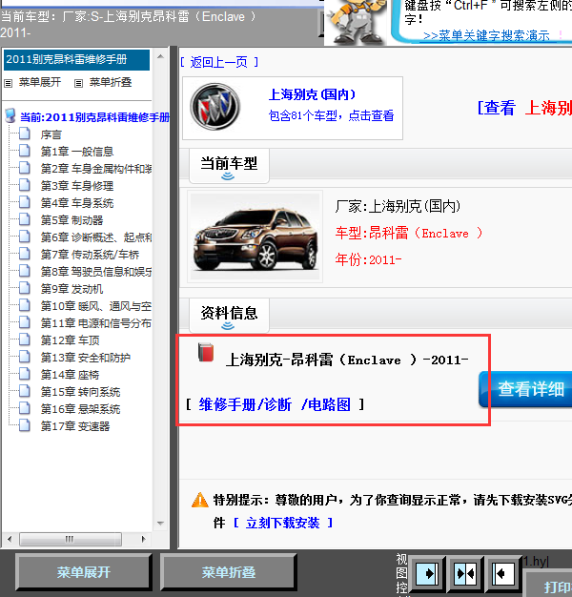Image resolution: width=572 pixels, height=597 pixels.
Task: Click page icon next to 第9章 发动机
Action: click(25, 288)
